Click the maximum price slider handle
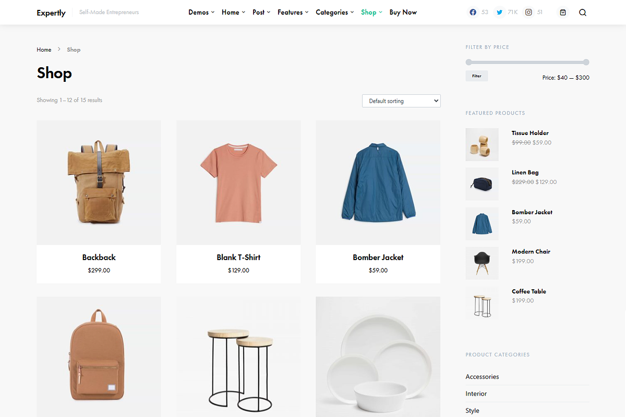 point(586,62)
